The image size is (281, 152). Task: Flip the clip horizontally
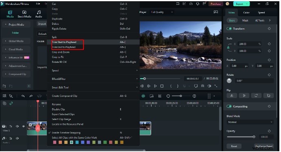click(x=232, y=96)
